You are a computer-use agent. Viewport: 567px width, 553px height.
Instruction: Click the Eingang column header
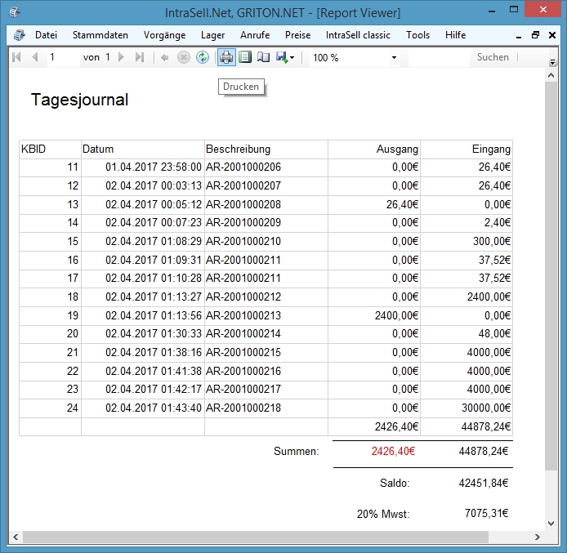click(x=467, y=149)
